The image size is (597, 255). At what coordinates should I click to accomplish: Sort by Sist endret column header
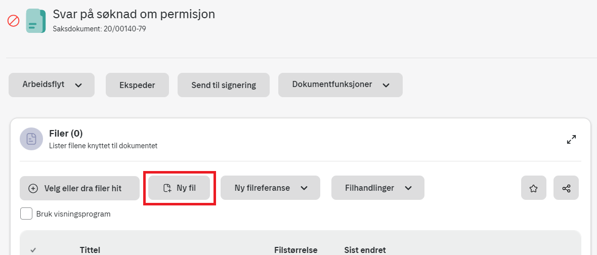coord(365,250)
